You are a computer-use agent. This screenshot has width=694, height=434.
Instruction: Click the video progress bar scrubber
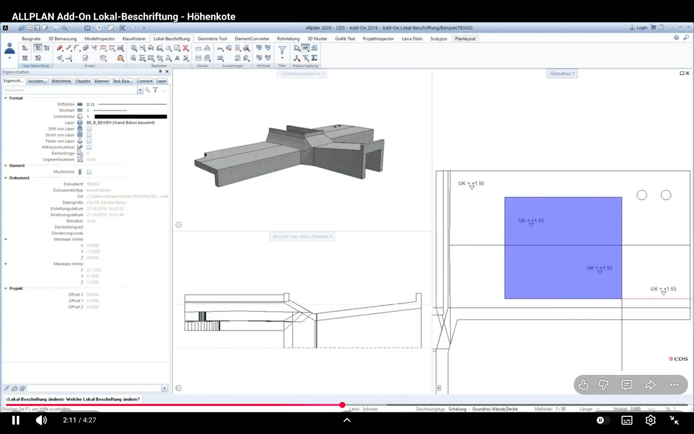342,405
